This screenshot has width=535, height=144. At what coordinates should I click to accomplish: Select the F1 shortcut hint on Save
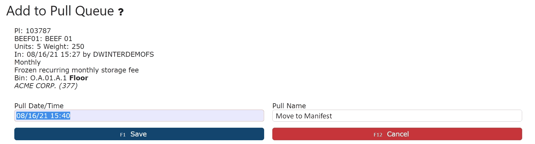click(123, 135)
